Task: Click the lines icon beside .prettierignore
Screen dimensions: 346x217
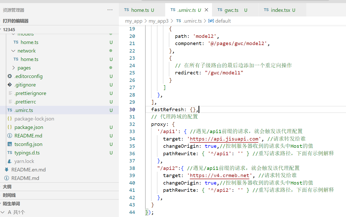Action: pyautogui.click(x=10, y=93)
